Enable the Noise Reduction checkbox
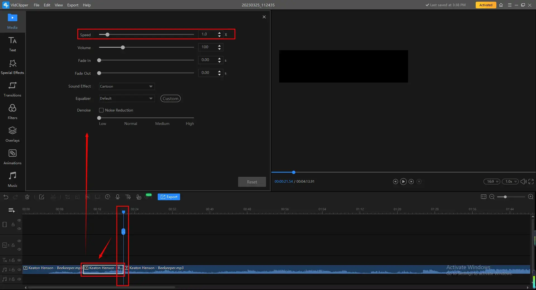 pyautogui.click(x=101, y=110)
